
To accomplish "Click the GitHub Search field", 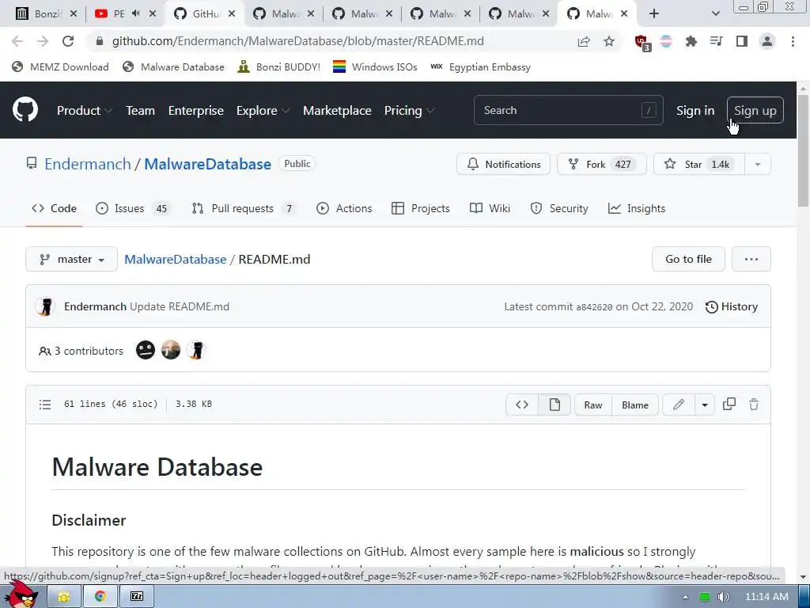I will click(568, 110).
